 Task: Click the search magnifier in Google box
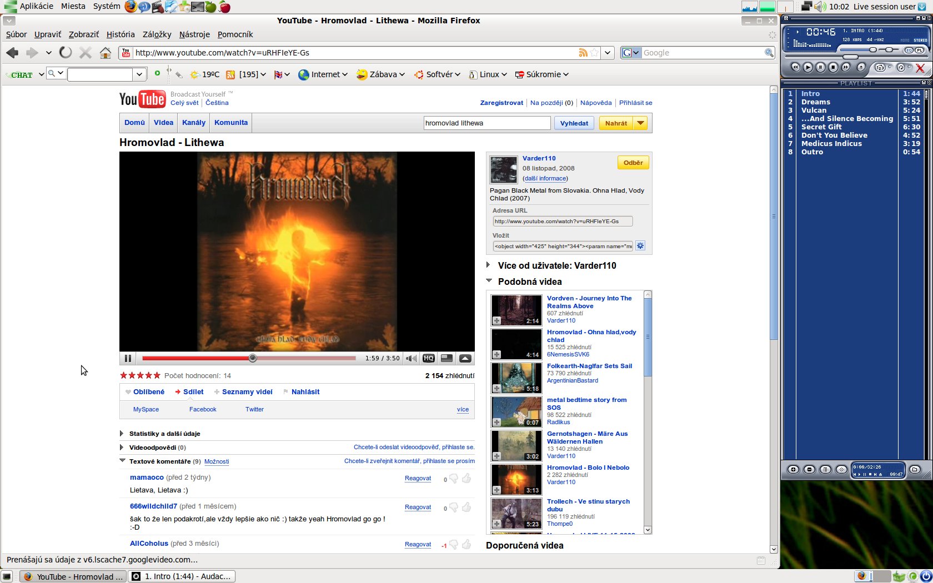coord(769,53)
